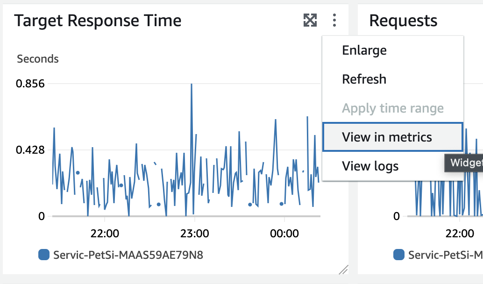
Task: Select Enlarge from the widget menu
Action: 364,50
